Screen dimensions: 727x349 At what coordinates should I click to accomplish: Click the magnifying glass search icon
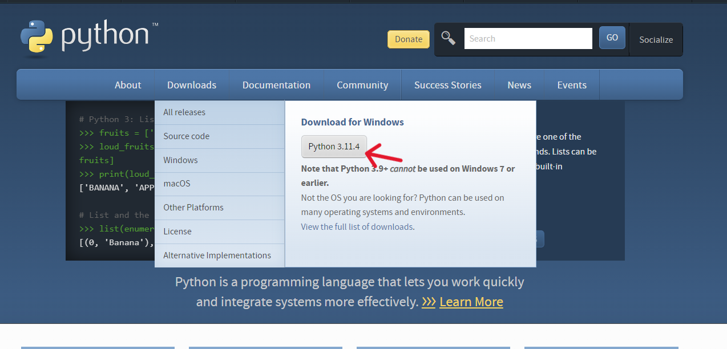click(449, 38)
